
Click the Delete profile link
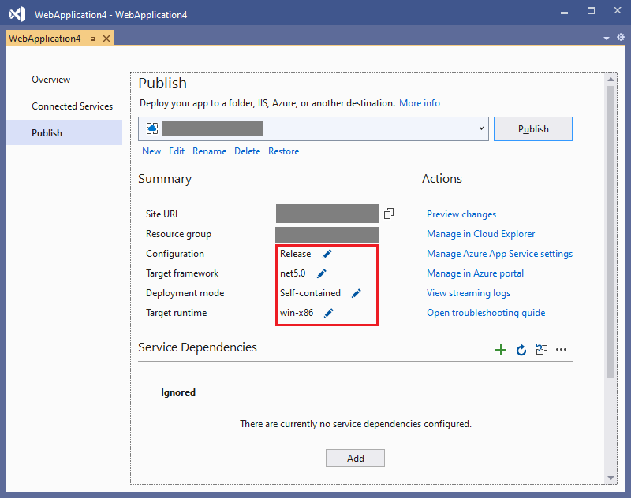click(x=247, y=151)
